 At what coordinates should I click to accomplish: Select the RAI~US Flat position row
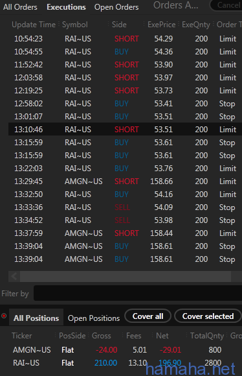(125, 363)
